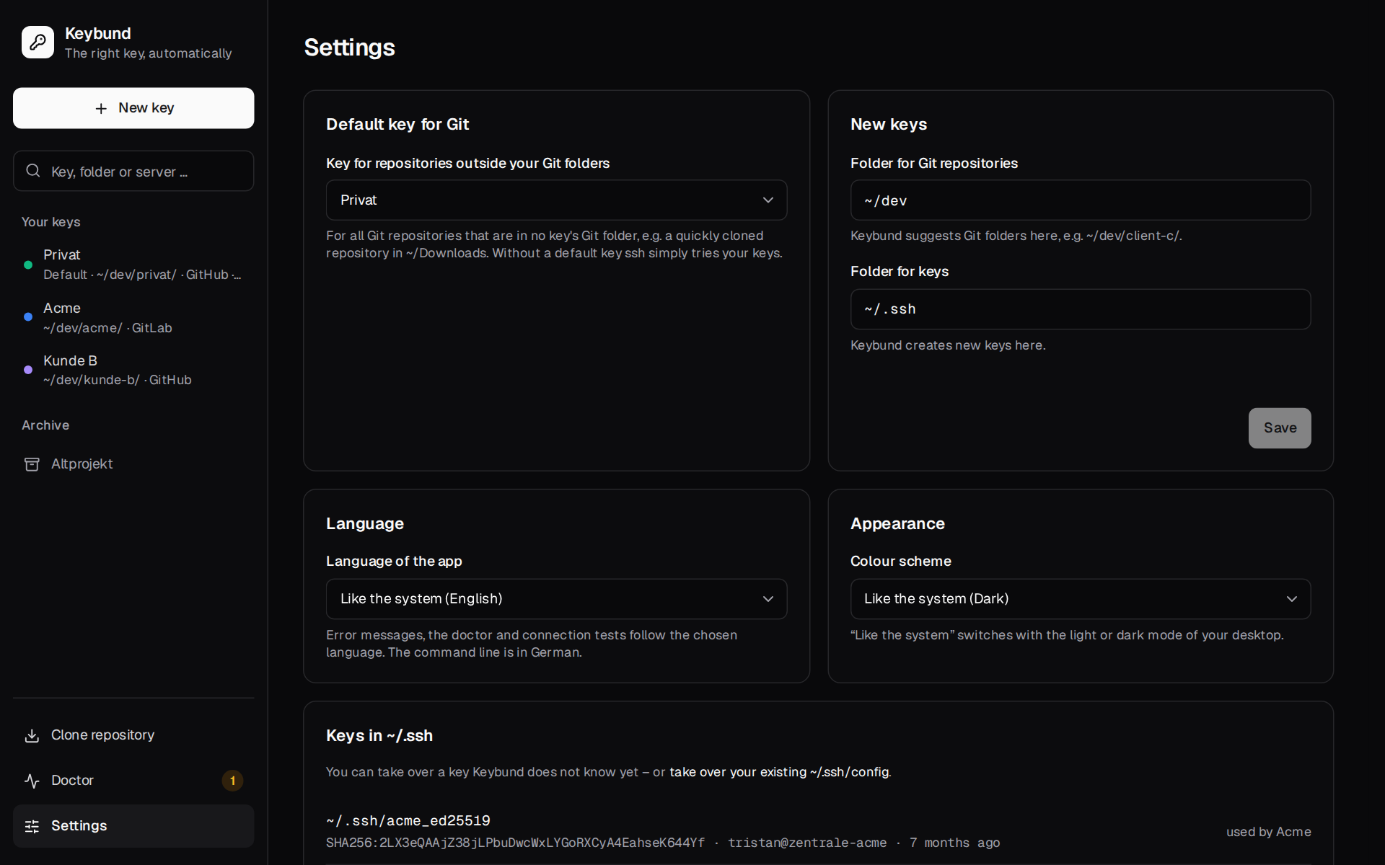Click the plus icon in New key
This screenshot has height=865, width=1385.
tap(101, 108)
